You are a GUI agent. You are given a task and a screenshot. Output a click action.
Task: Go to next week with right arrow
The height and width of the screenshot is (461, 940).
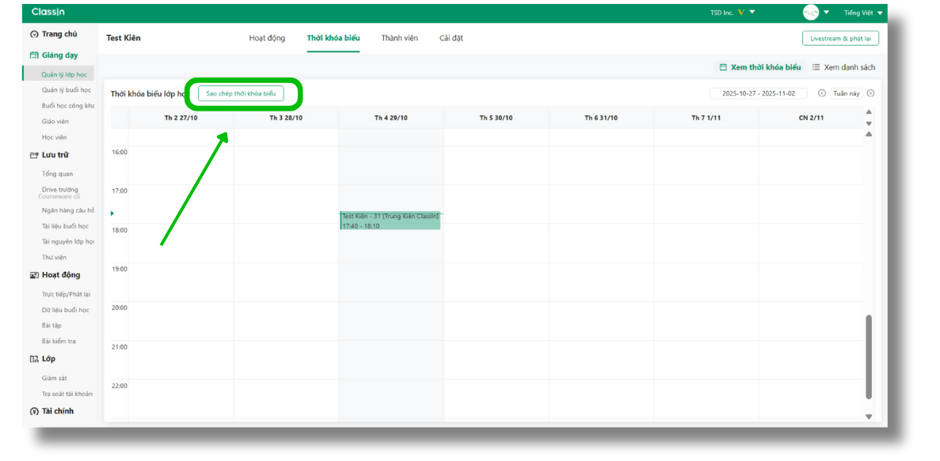(870, 93)
